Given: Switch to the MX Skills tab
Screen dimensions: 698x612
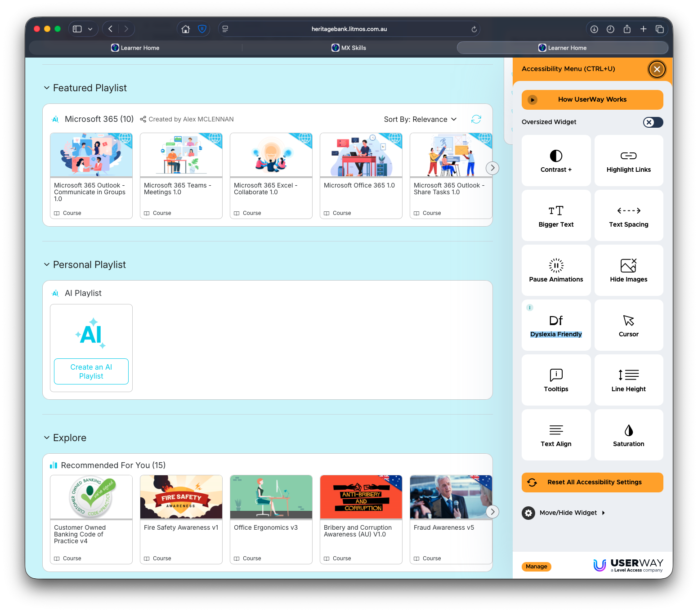Looking at the screenshot, I should coord(349,48).
